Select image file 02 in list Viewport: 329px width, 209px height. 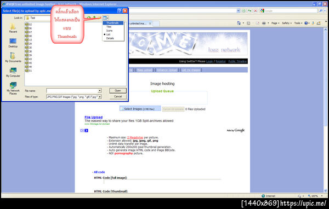(x=29, y=24)
